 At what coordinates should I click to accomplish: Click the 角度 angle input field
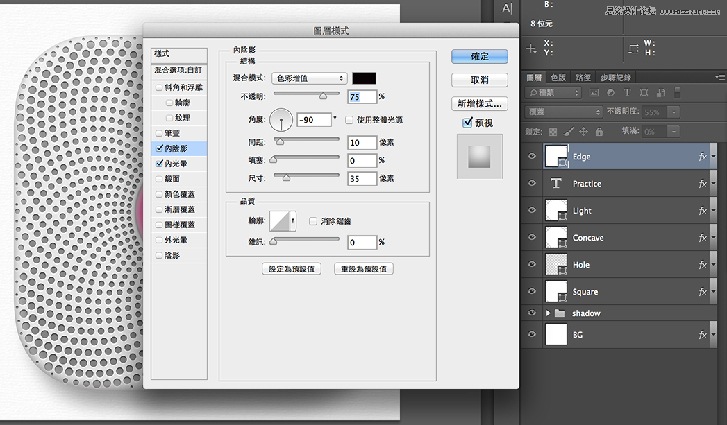tap(315, 120)
